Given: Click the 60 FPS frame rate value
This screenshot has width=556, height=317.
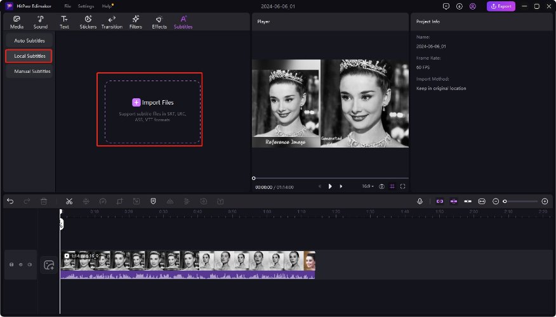Looking at the screenshot, I should 423,67.
